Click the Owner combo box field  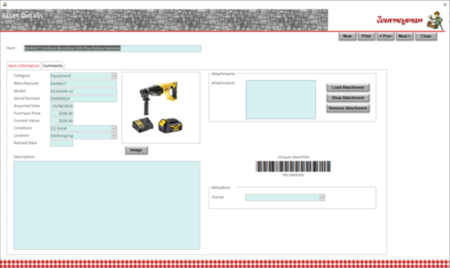click(x=285, y=197)
